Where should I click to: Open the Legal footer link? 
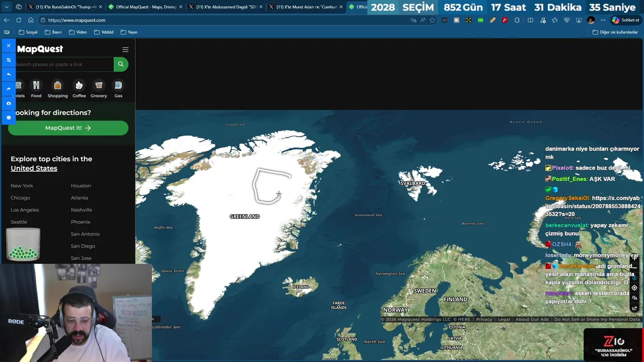click(x=504, y=319)
